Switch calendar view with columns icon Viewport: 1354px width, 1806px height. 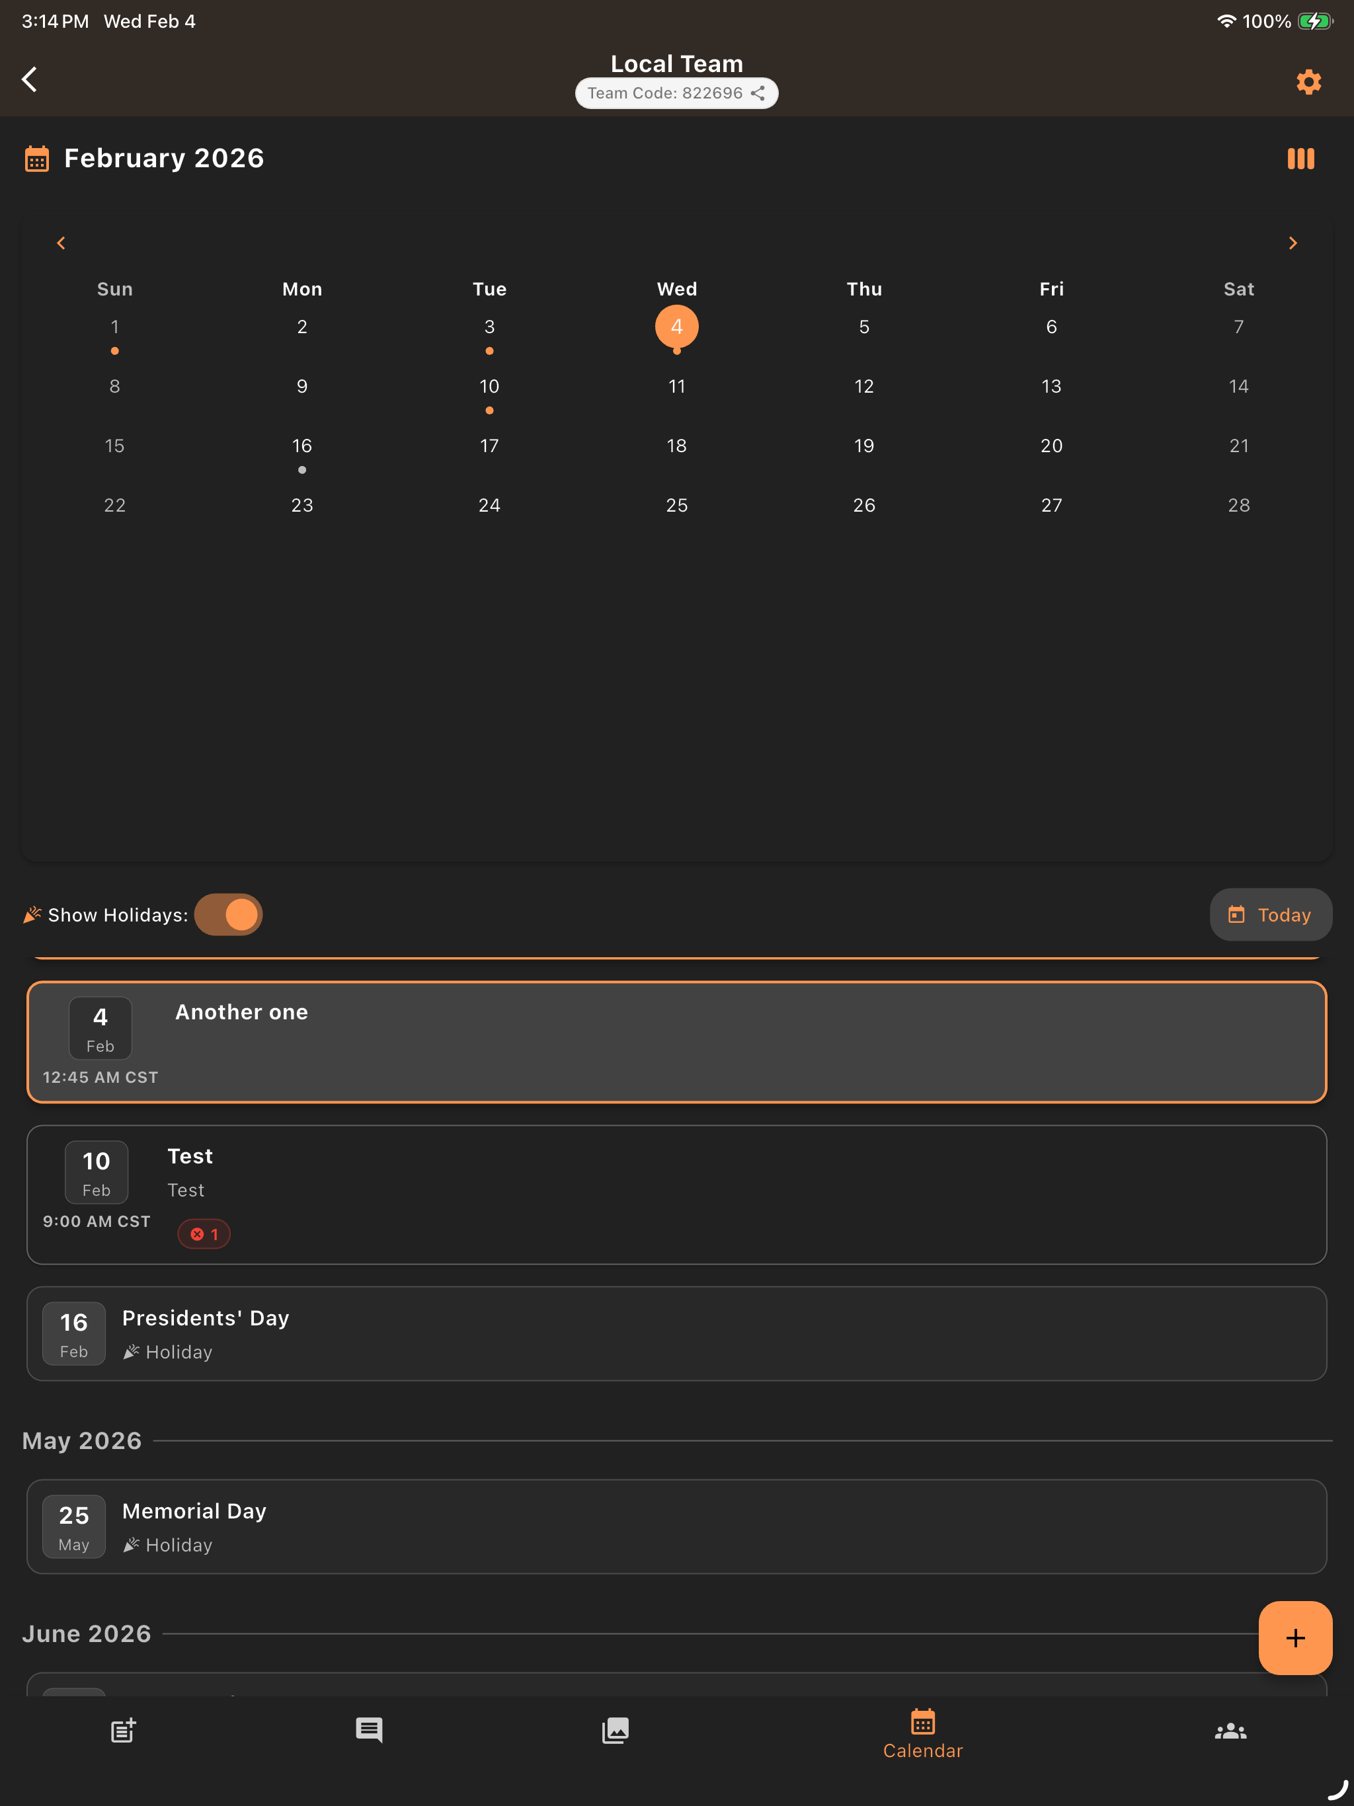tap(1300, 159)
